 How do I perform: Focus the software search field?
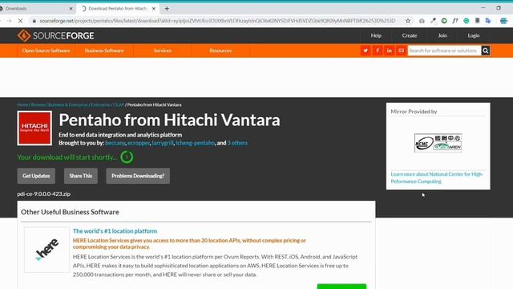point(444,51)
